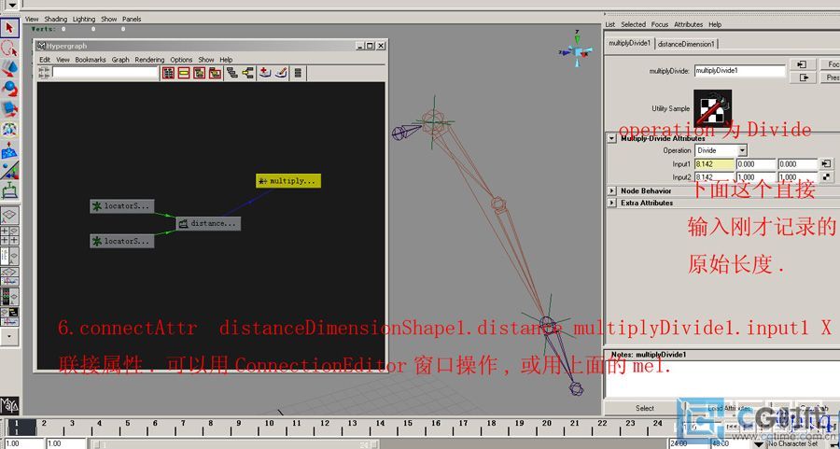
Task: Click connection icon beside Input1 row
Action: pyautogui.click(x=826, y=163)
